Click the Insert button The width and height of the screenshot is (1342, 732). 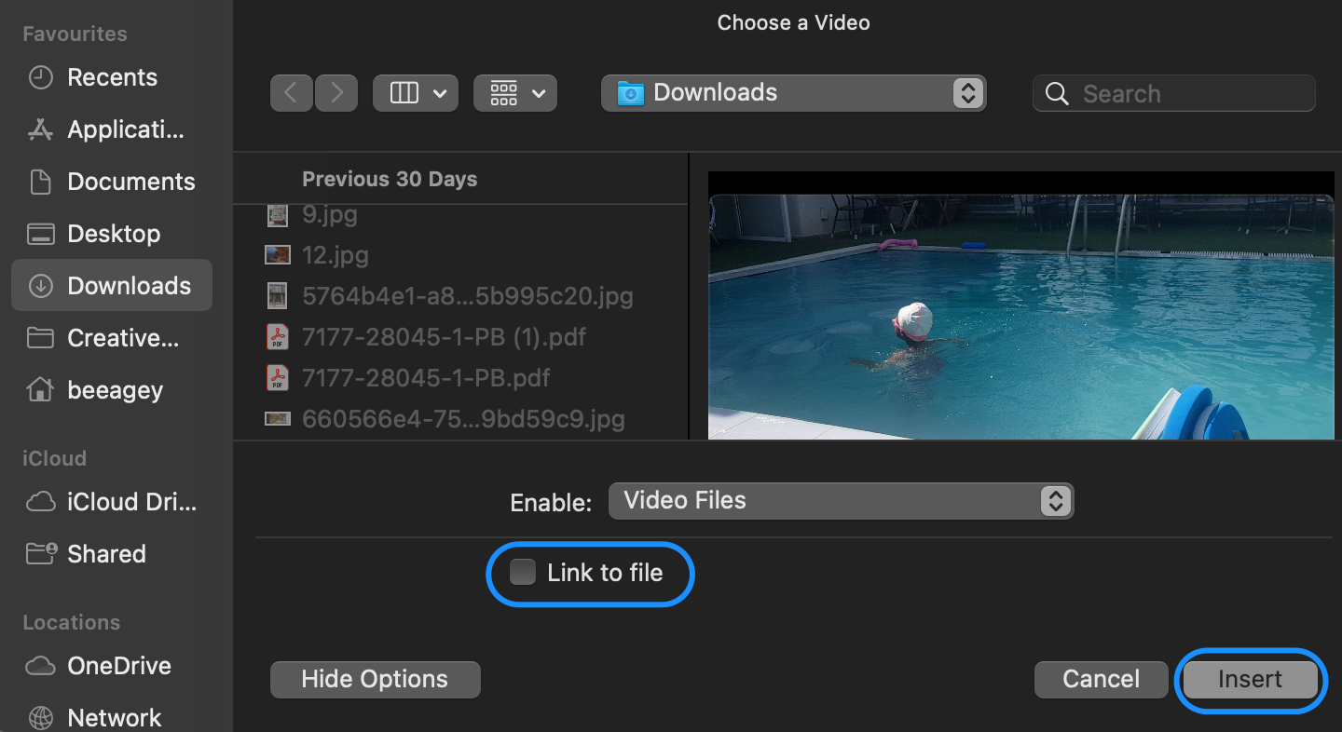(1250, 680)
